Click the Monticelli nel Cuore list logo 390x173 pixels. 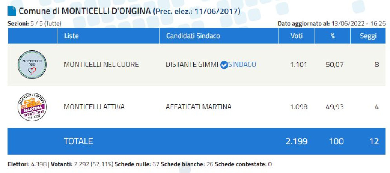pyautogui.click(x=32, y=64)
